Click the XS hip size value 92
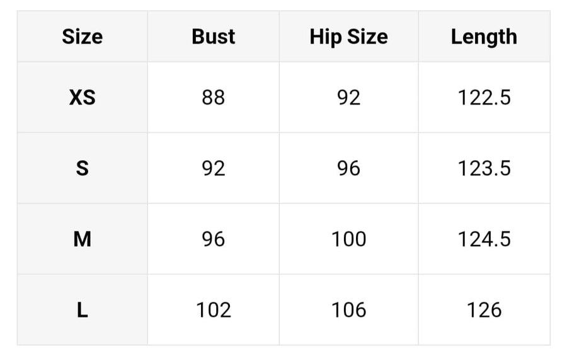Image resolution: width=567 pixels, height=349 pixels. pyautogui.click(x=348, y=97)
